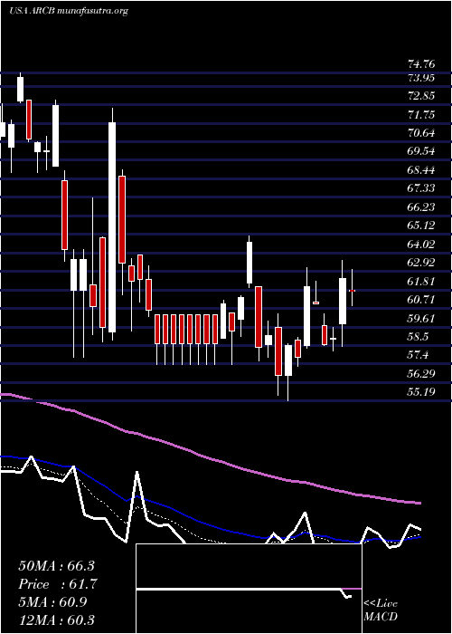Click the USA ARCB munafasutra.org title
This screenshot has width=452, height=634.
point(68,11)
